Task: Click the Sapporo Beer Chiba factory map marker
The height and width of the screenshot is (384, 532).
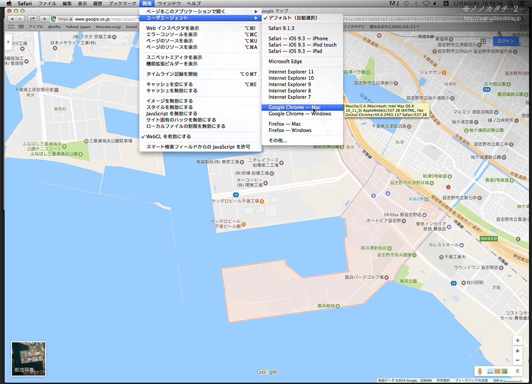Action: point(262,201)
